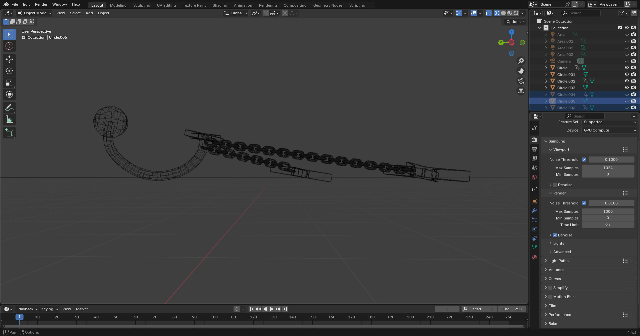Open the timeline Playback popover
This screenshot has width=640, height=336.
pos(27,309)
